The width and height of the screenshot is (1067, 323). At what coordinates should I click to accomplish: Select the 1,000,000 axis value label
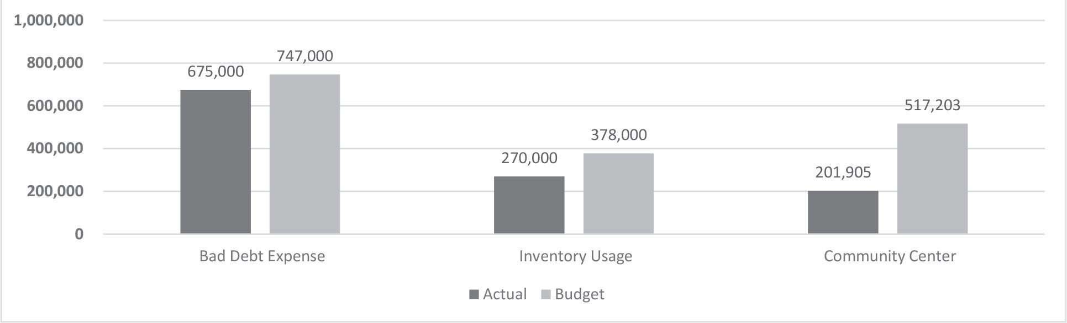click(x=49, y=20)
